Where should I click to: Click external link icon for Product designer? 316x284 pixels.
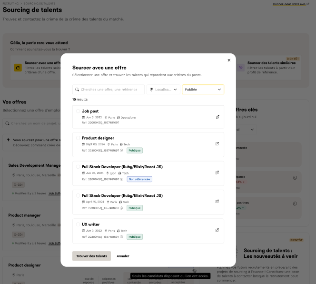(x=217, y=143)
